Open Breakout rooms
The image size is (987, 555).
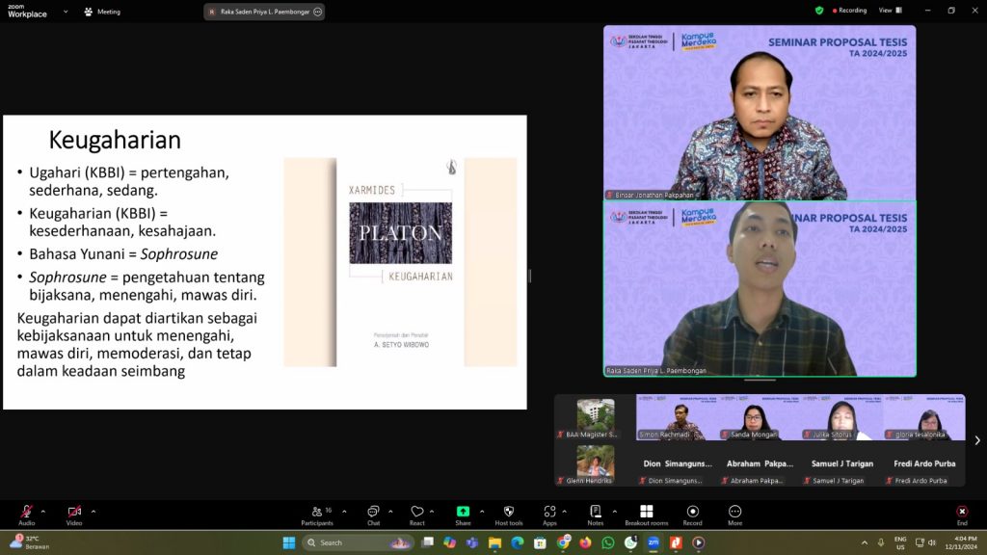[647, 515]
